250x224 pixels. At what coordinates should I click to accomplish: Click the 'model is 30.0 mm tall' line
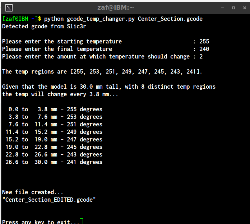point(109,87)
